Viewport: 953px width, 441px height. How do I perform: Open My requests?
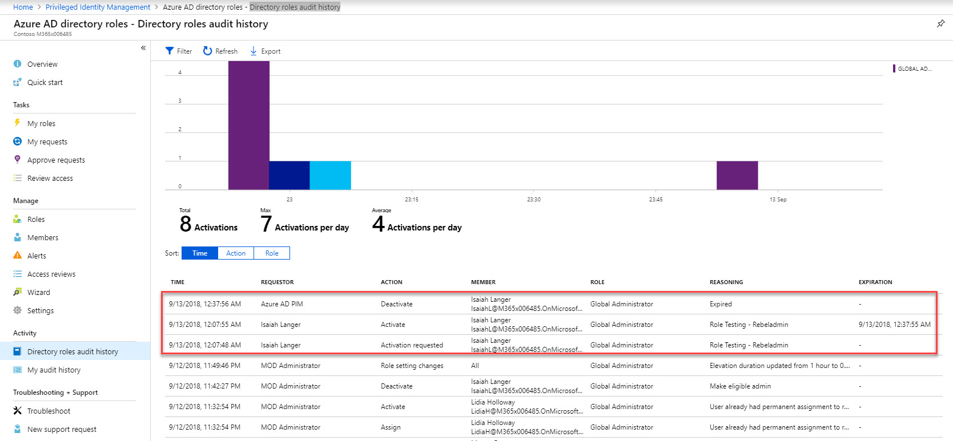(47, 141)
